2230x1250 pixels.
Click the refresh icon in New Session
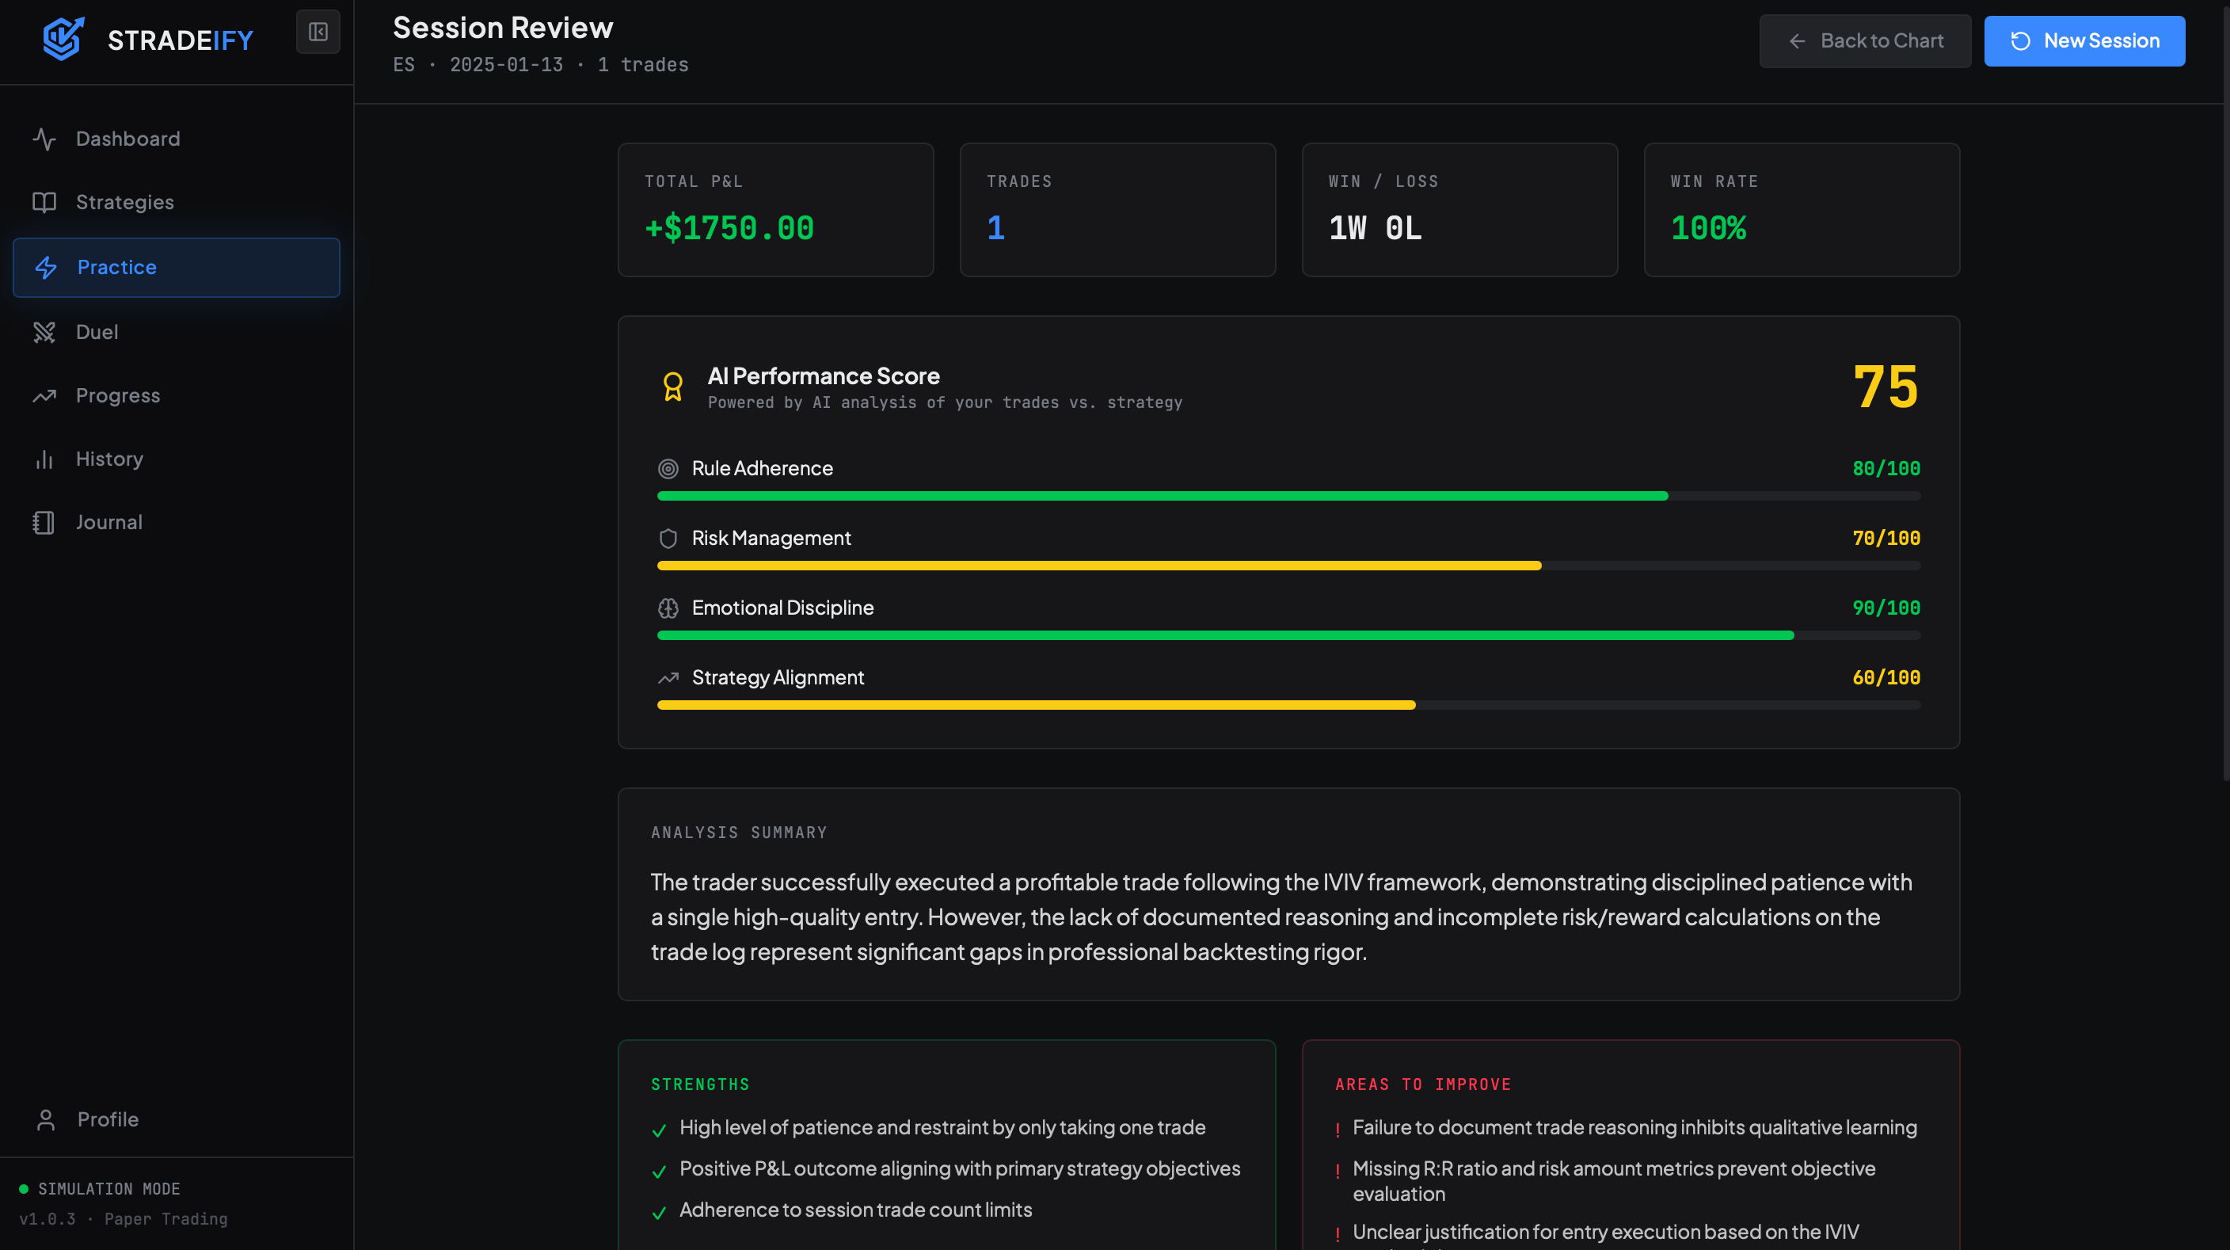2020,40
